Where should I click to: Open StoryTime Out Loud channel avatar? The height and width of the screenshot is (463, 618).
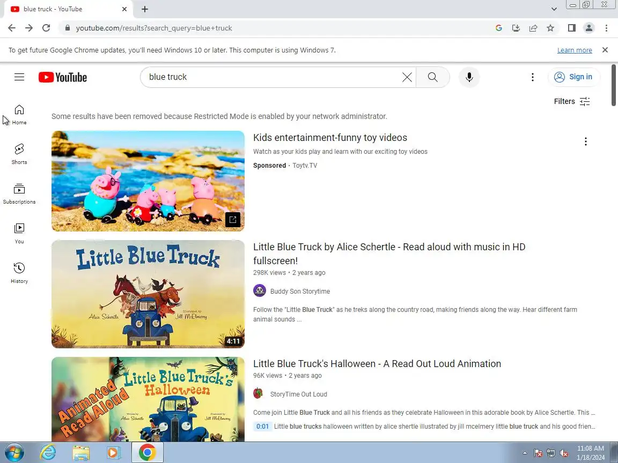(258, 394)
